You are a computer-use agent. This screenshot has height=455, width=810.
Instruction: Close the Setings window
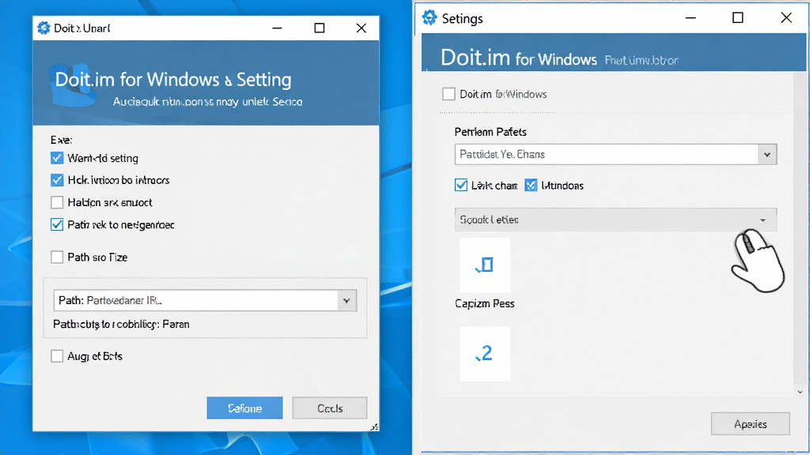click(x=786, y=18)
